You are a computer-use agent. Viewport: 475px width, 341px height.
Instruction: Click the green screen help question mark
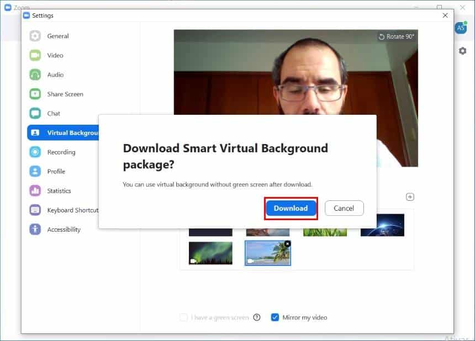(x=257, y=317)
